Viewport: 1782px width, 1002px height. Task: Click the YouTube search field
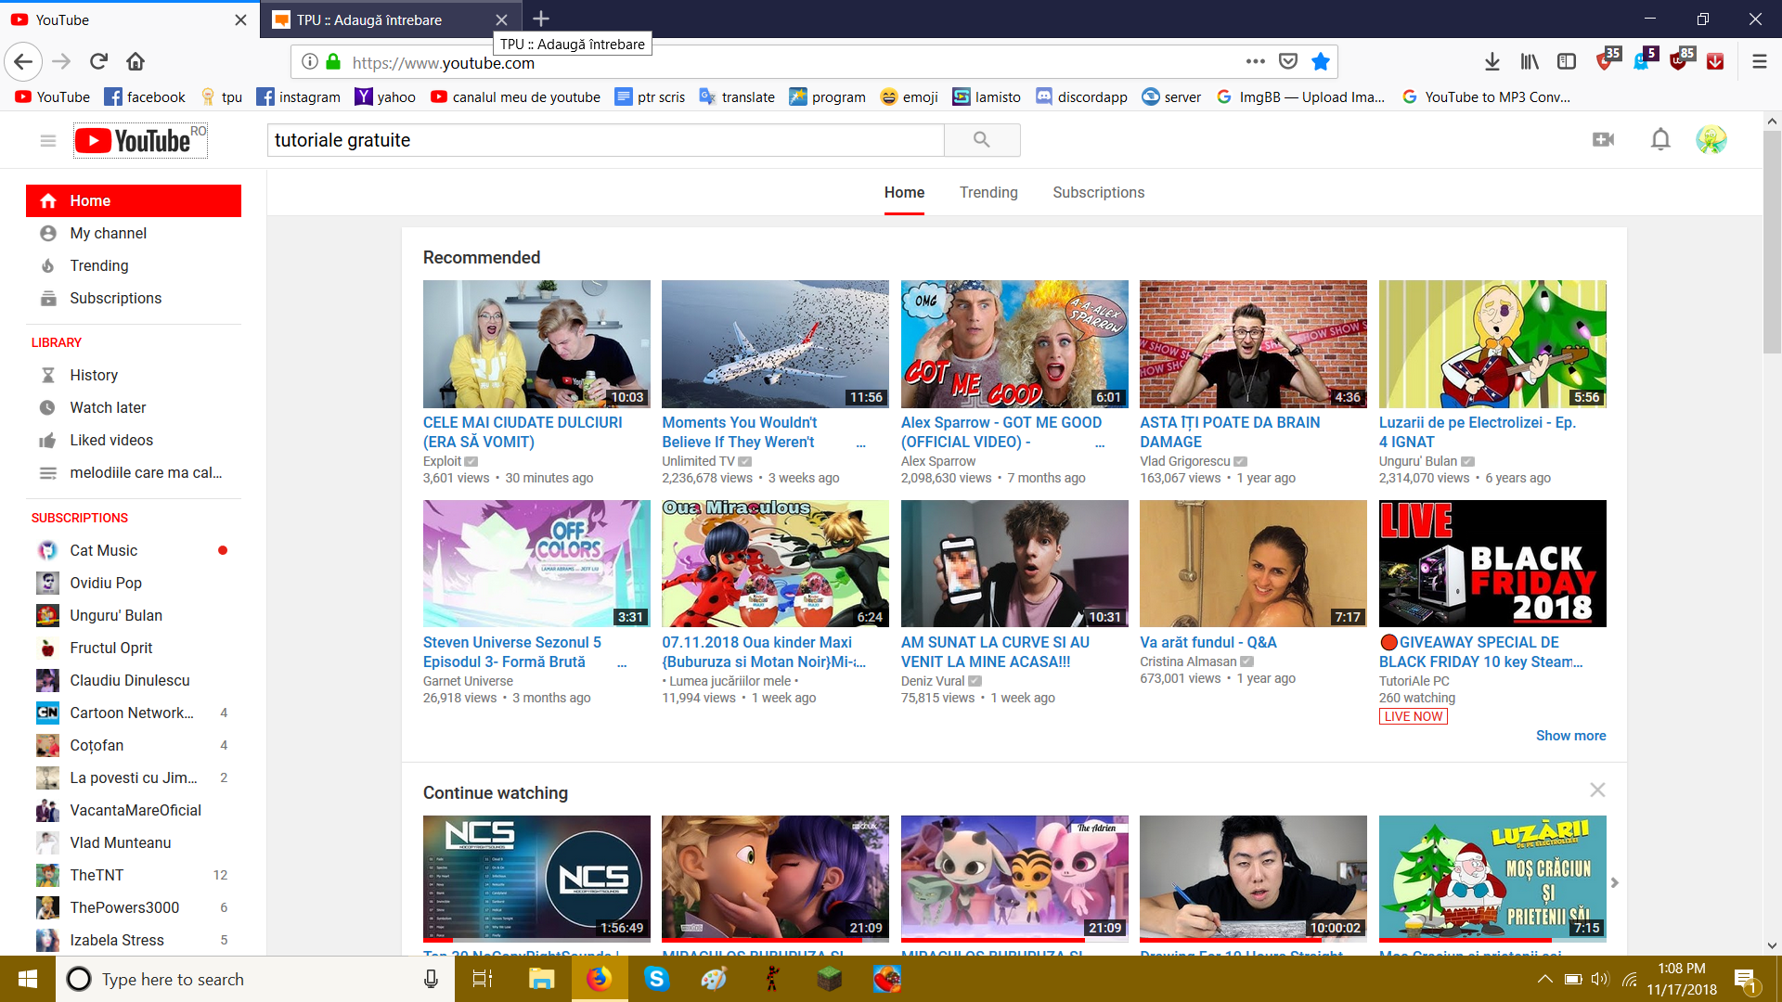[x=606, y=140]
